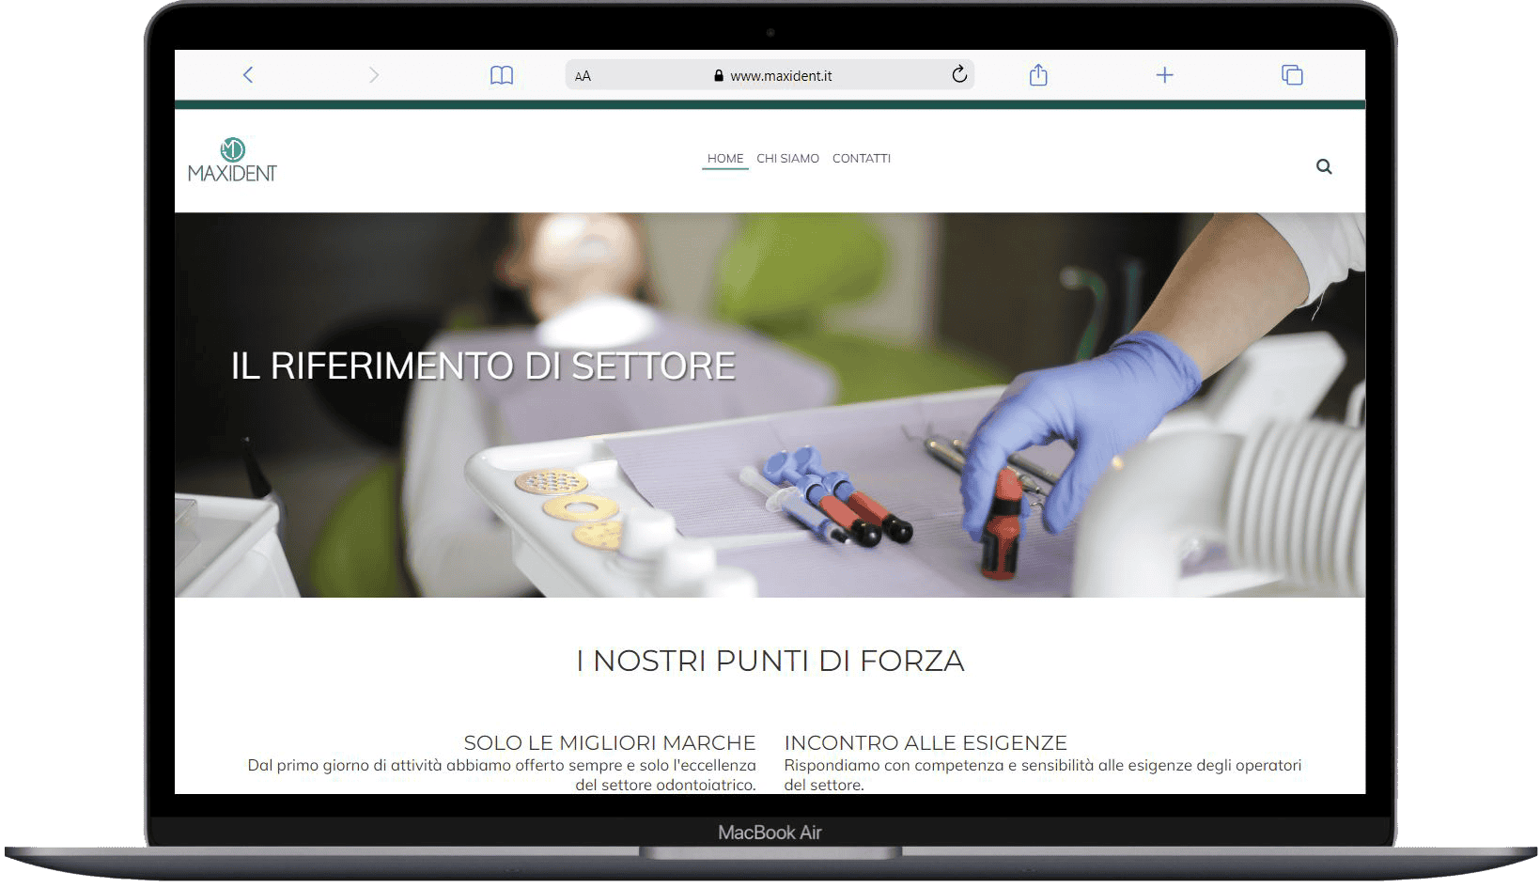
Task: Open the AA reader view options
Action: click(x=583, y=76)
